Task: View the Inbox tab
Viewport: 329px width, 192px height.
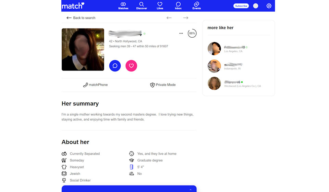Action: click(x=178, y=6)
